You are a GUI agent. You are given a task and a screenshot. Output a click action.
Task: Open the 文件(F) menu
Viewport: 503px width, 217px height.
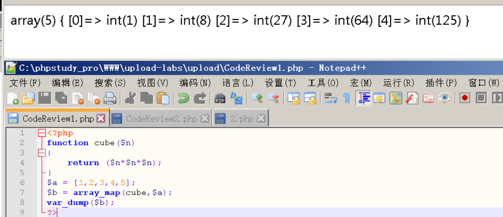tap(25, 83)
